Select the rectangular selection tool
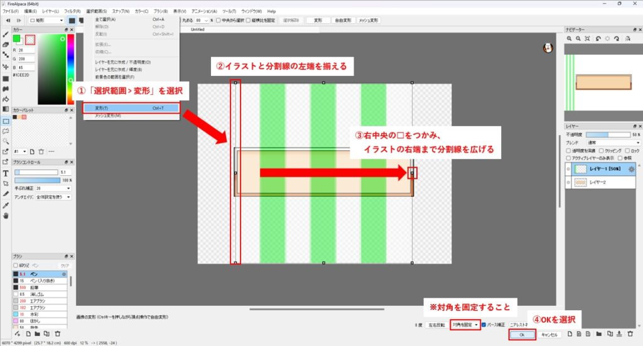 pos(6,121)
